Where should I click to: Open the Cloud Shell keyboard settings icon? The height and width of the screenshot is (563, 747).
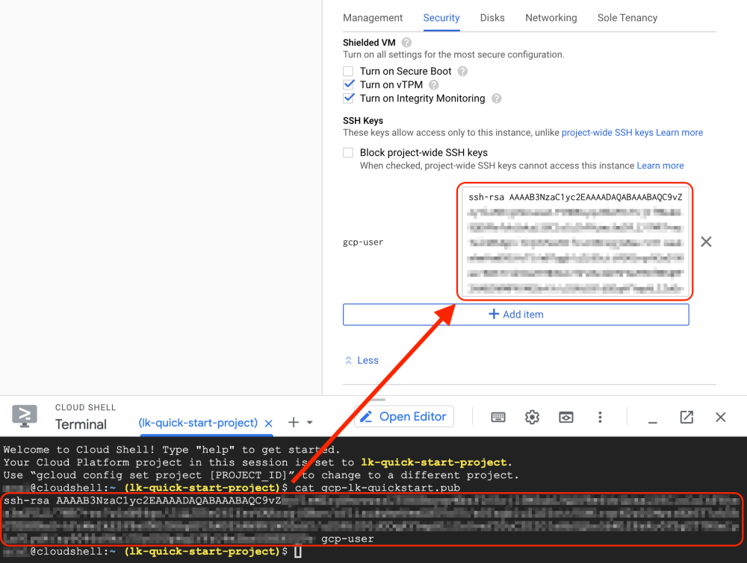coord(498,417)
